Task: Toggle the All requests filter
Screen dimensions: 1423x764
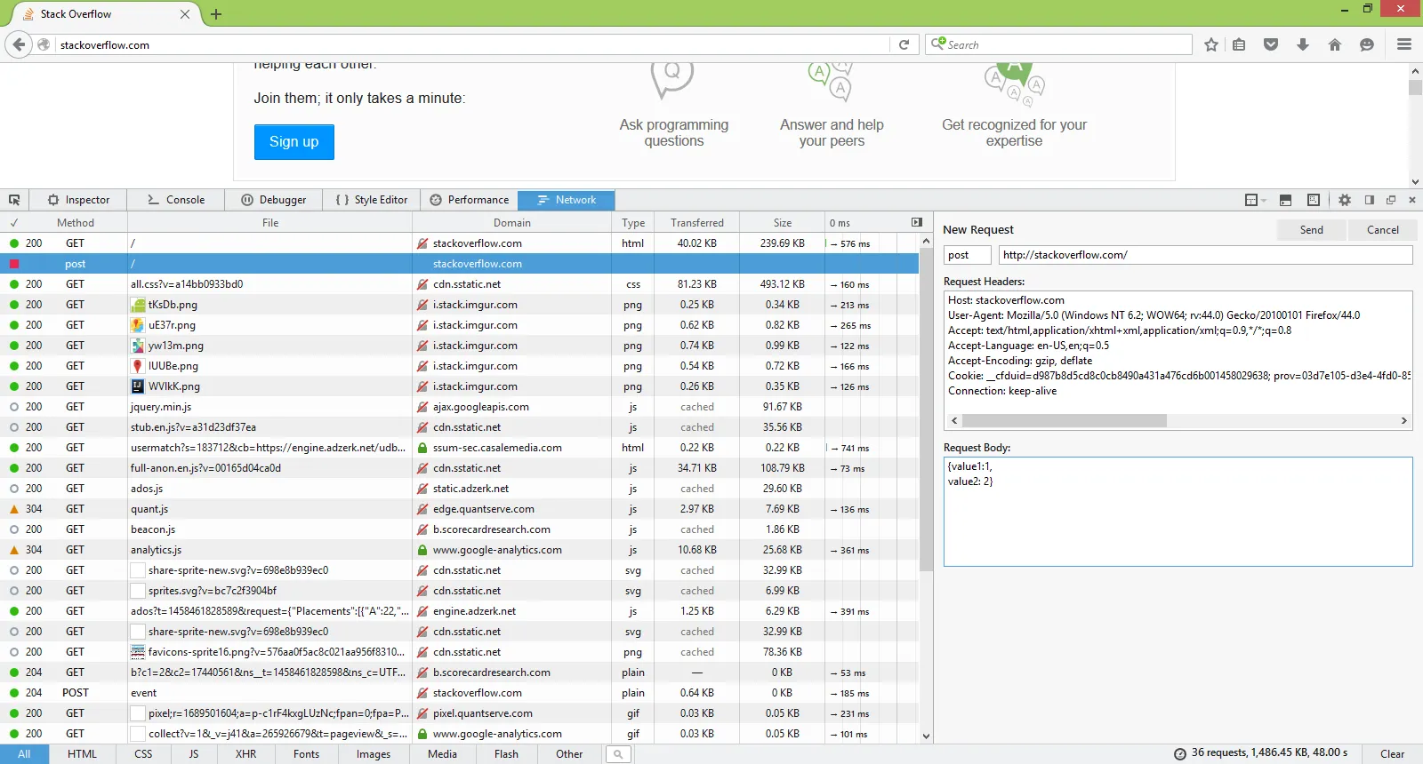Action: [x=24, y=754]
